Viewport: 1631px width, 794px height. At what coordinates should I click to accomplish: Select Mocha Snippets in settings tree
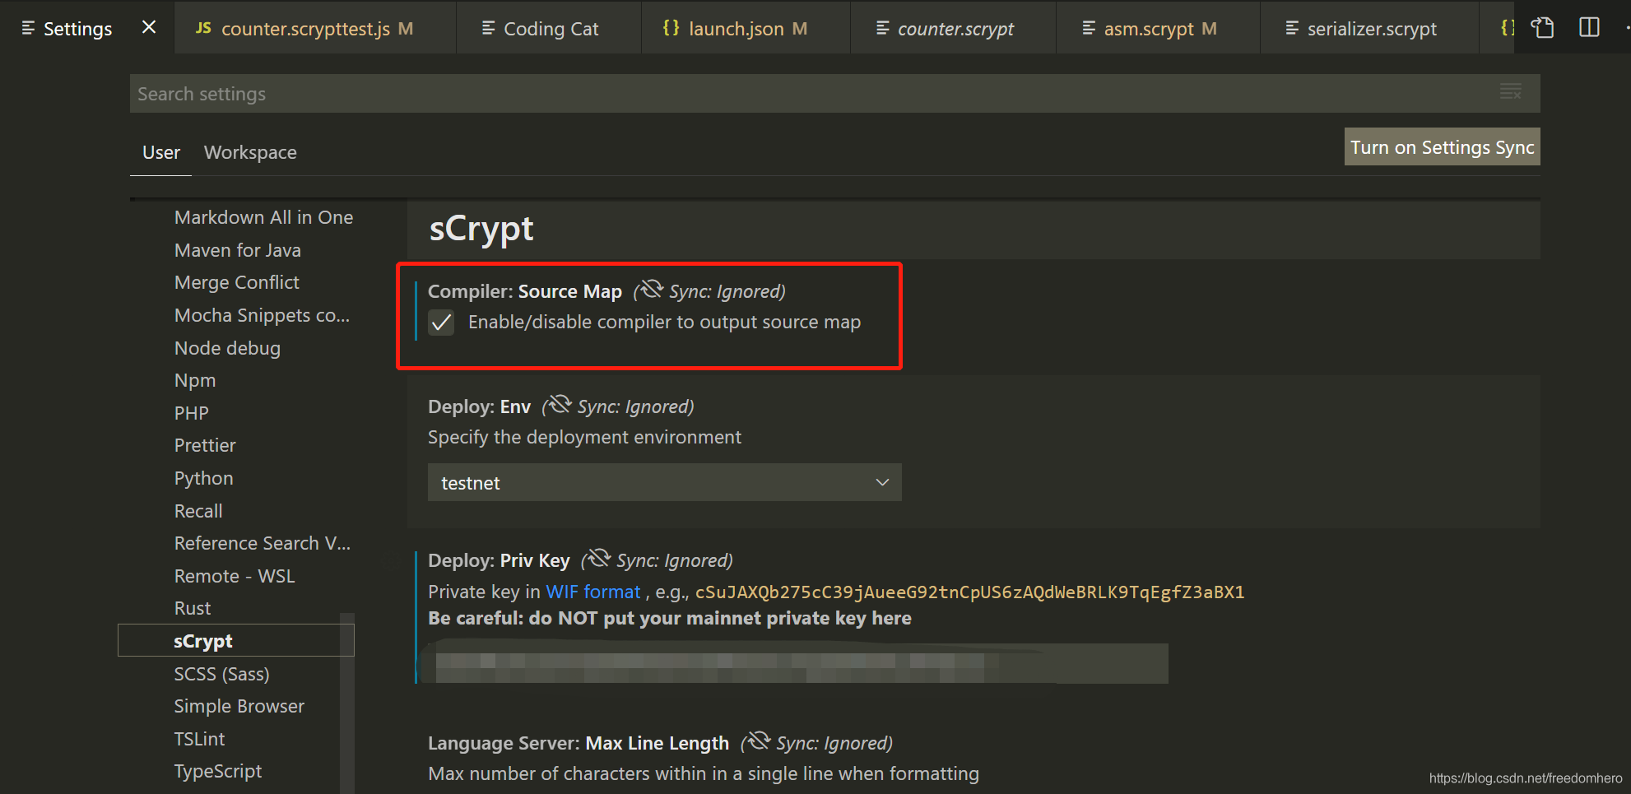(262, 315)
